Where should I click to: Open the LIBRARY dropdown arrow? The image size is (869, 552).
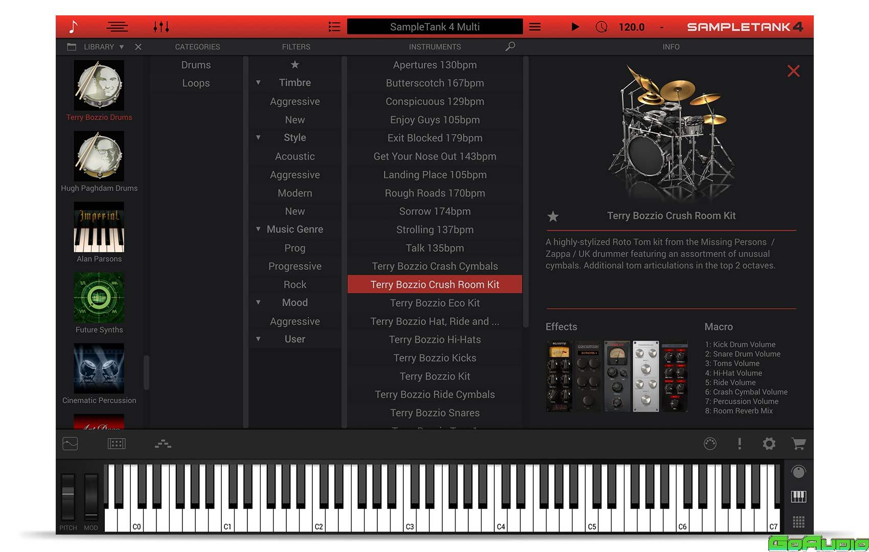pos(122,47)
